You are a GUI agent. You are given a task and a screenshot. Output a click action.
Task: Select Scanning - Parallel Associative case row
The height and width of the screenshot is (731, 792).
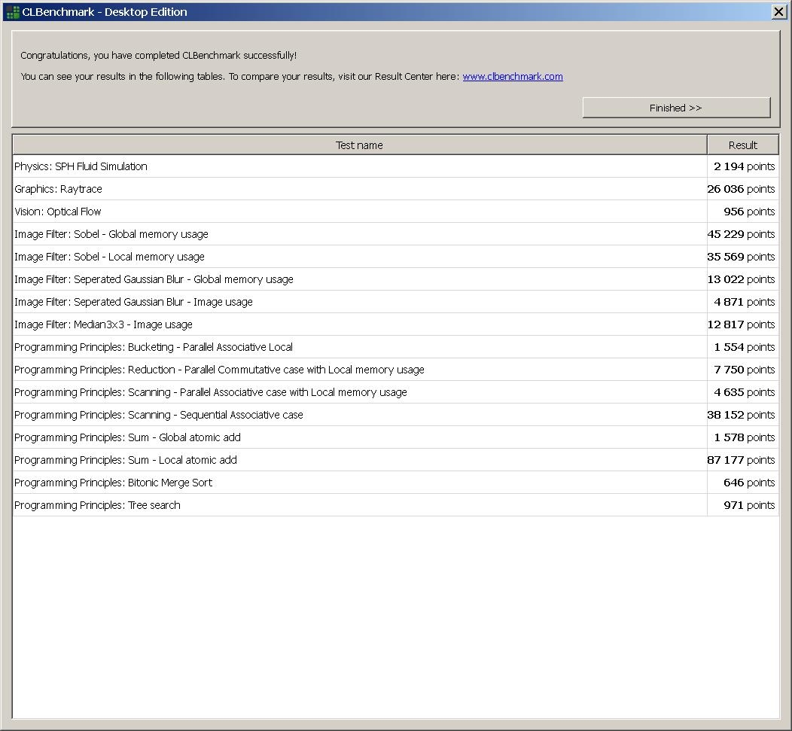click(x=396, y=392)
